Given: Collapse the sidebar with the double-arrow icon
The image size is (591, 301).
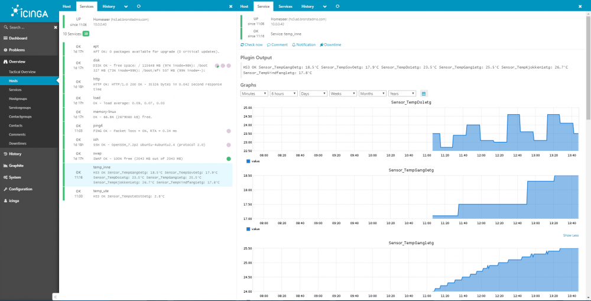Looking at the screenshot, I should [x=56, y=296].
